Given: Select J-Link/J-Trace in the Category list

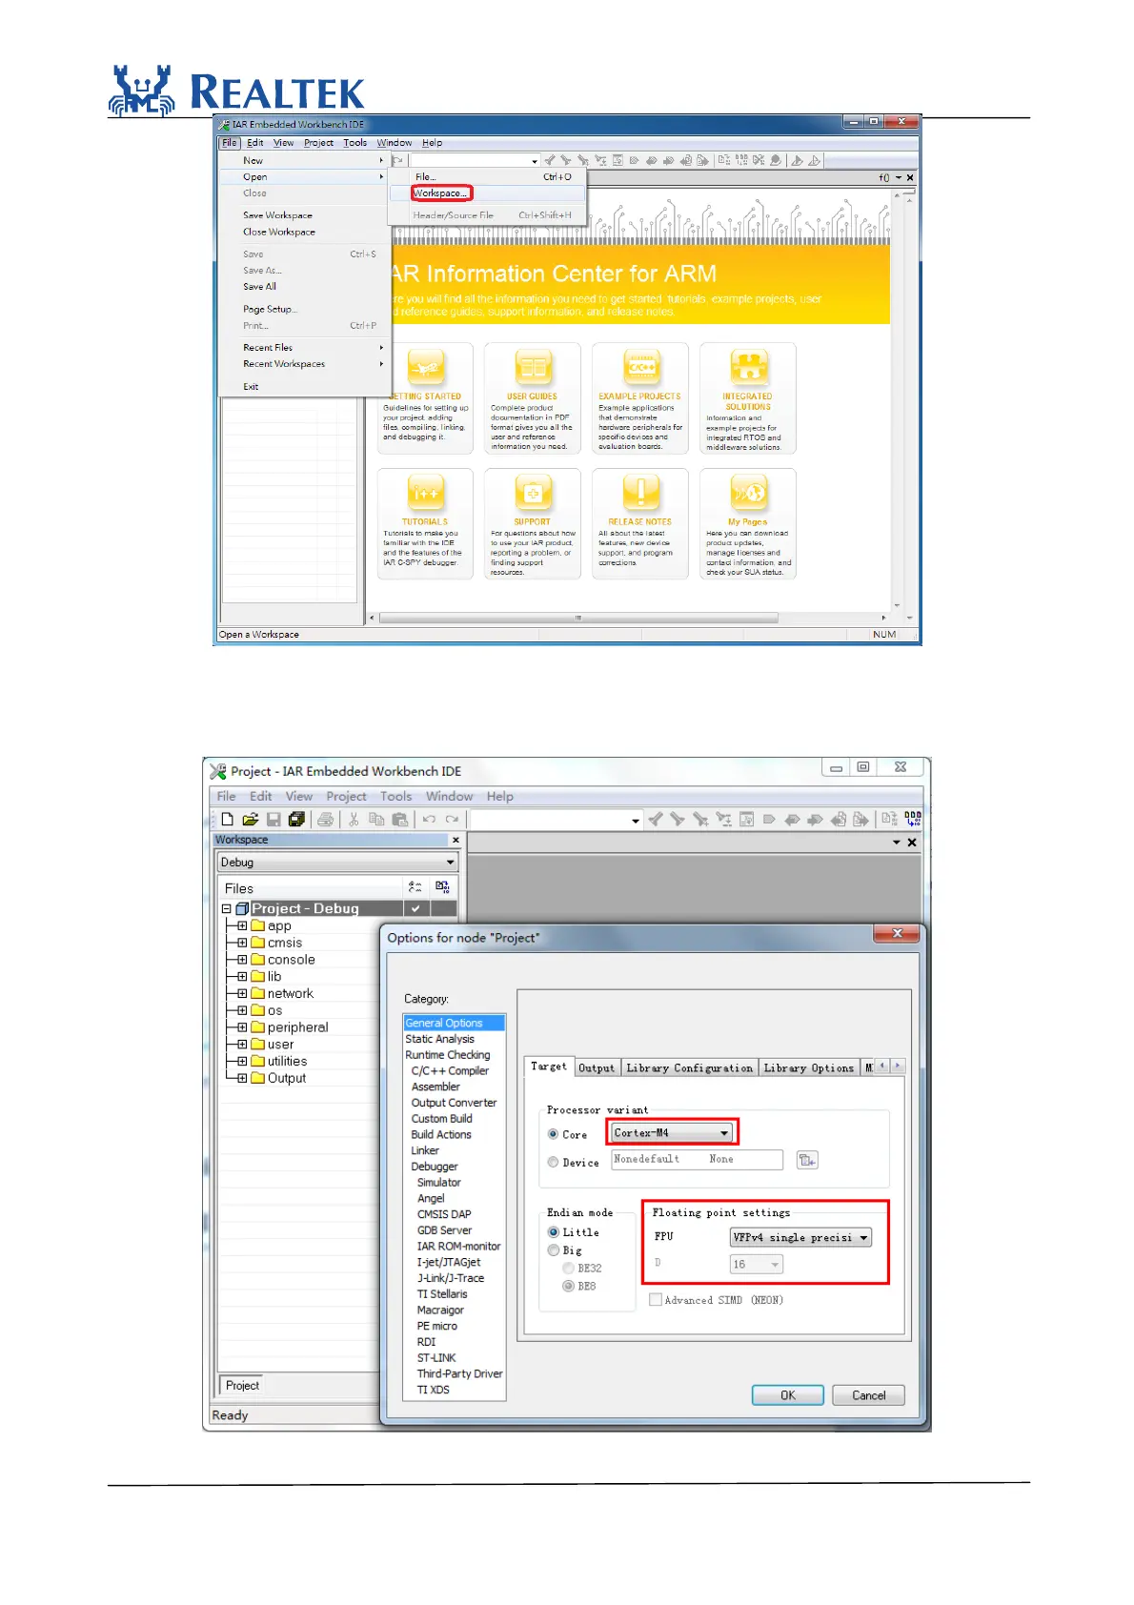Looking at the screenshot, I should click(x=450, y=1278).
